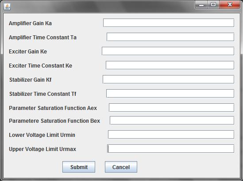Minimize the dialog window
The image size is (243, 181).
click(201, 5)
